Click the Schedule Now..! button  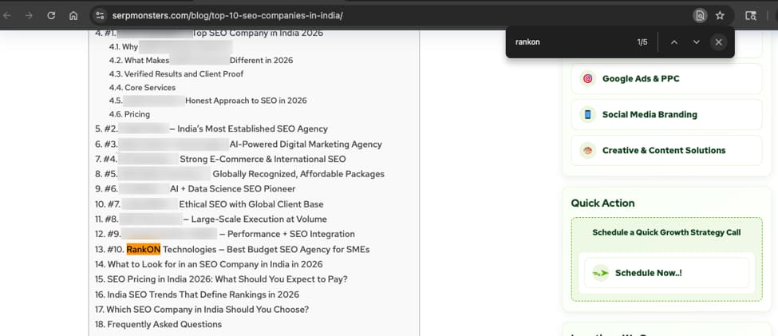666,272
